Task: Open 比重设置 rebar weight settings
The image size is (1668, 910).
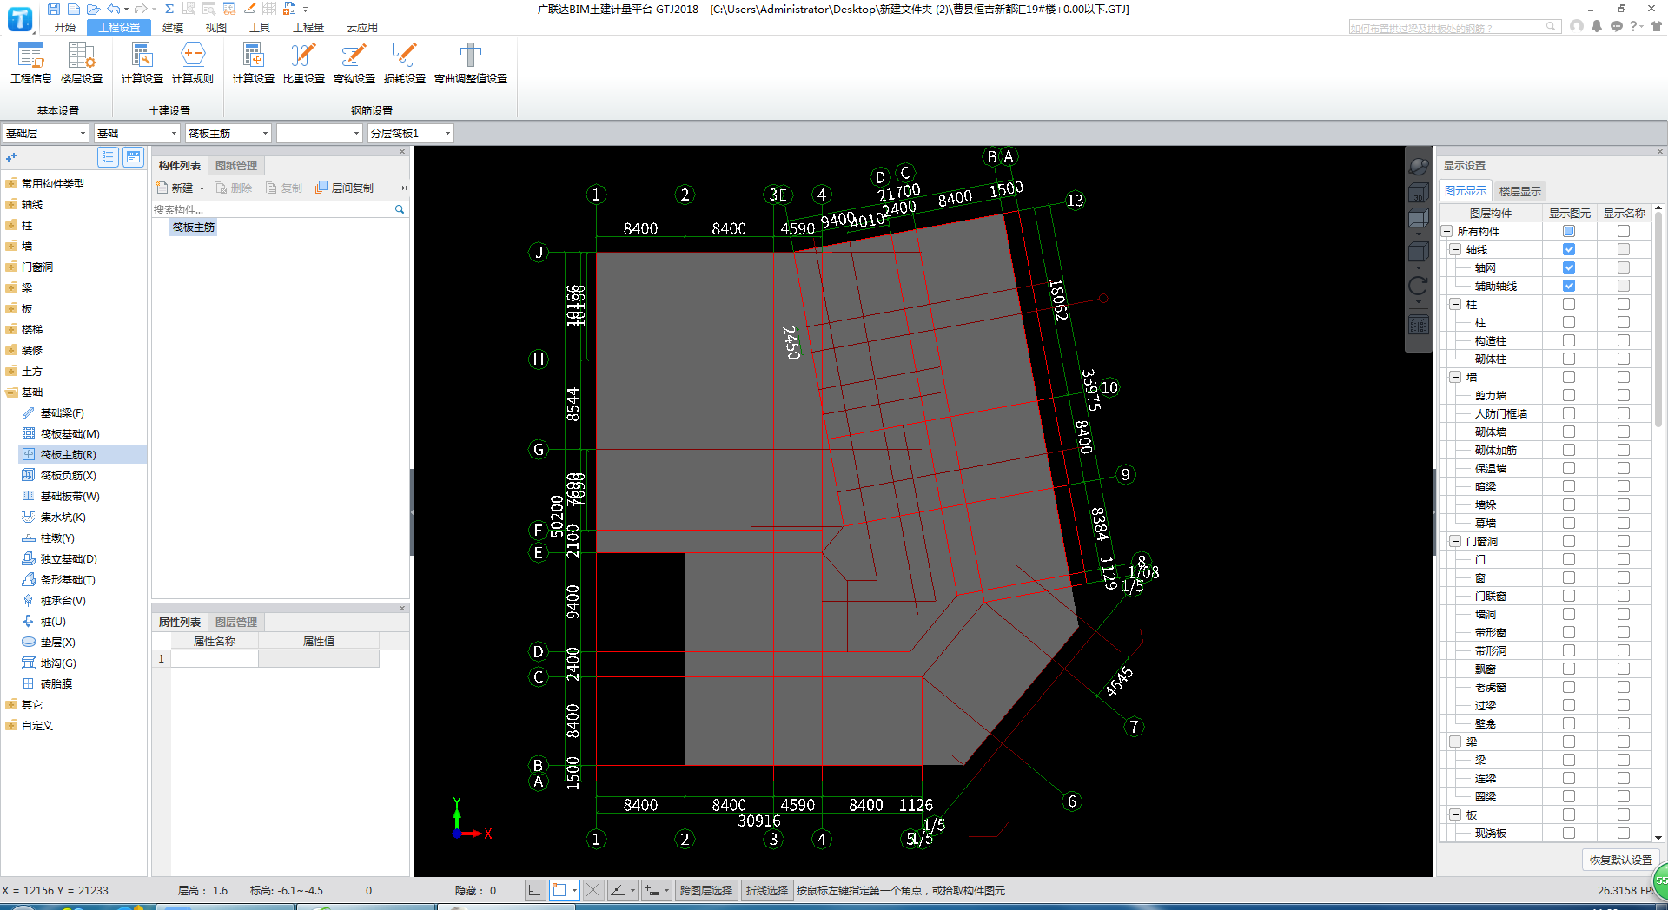Action: [x=304, y=63]
